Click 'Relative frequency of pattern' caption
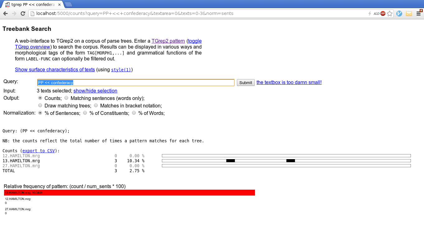This screenshot has width=424, height=232. (x=65, y=186)
